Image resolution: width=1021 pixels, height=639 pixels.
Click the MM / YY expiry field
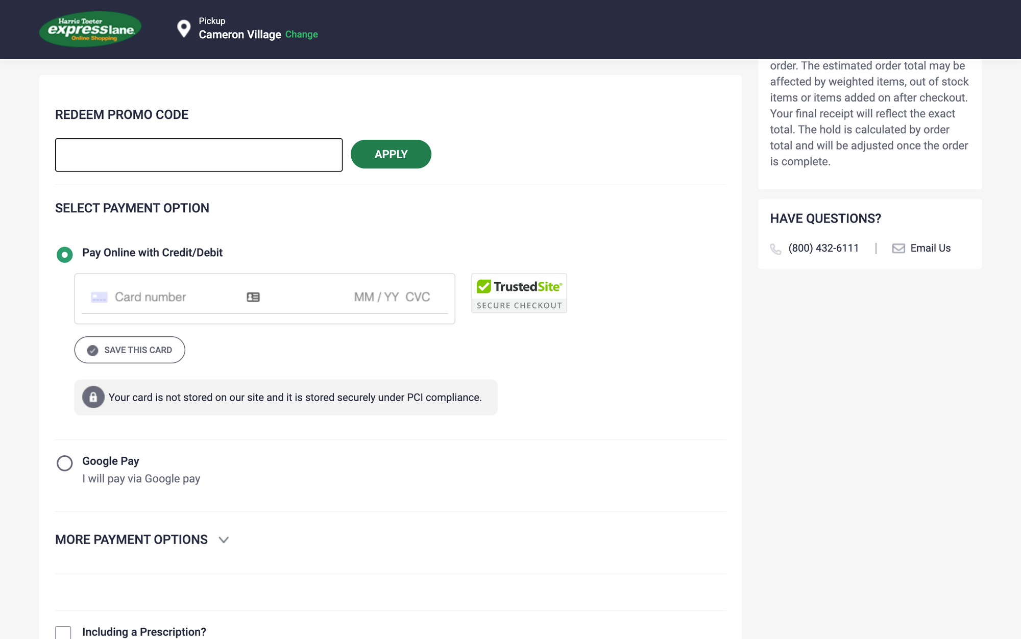376,297
